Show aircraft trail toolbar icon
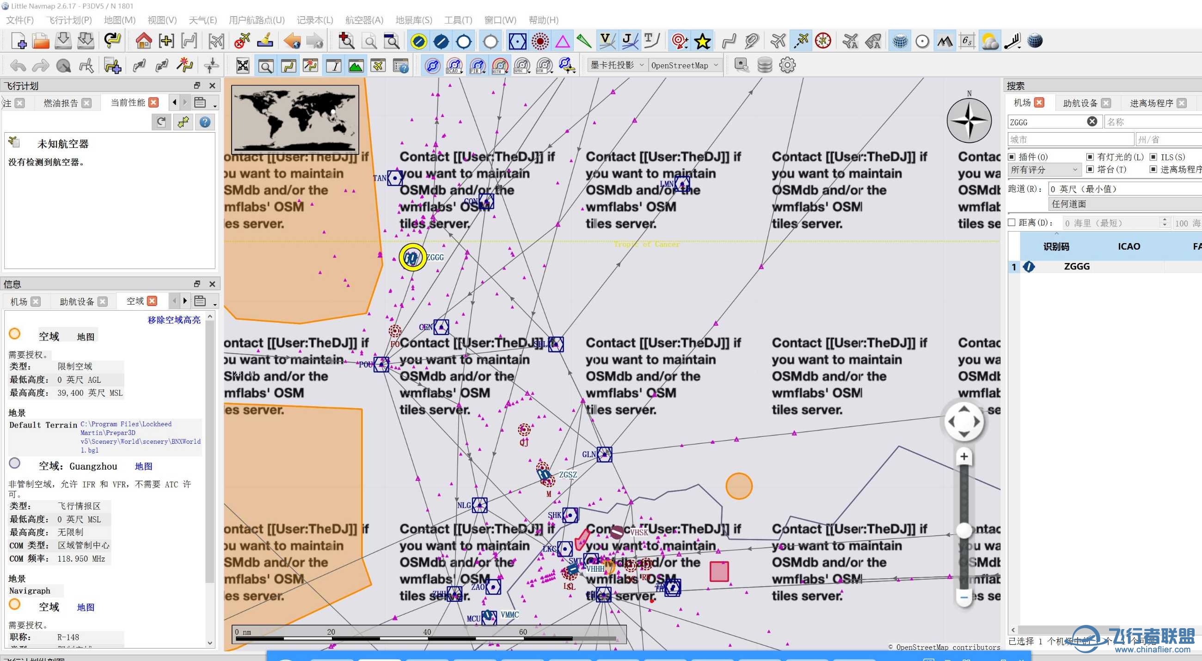 (801, 41)
